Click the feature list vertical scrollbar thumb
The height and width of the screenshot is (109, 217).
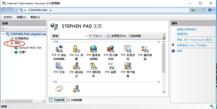coord(164,58)
